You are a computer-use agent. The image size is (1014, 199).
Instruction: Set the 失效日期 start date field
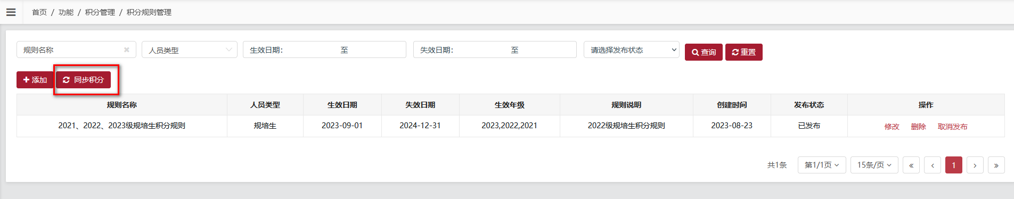[x=482, y=50]
